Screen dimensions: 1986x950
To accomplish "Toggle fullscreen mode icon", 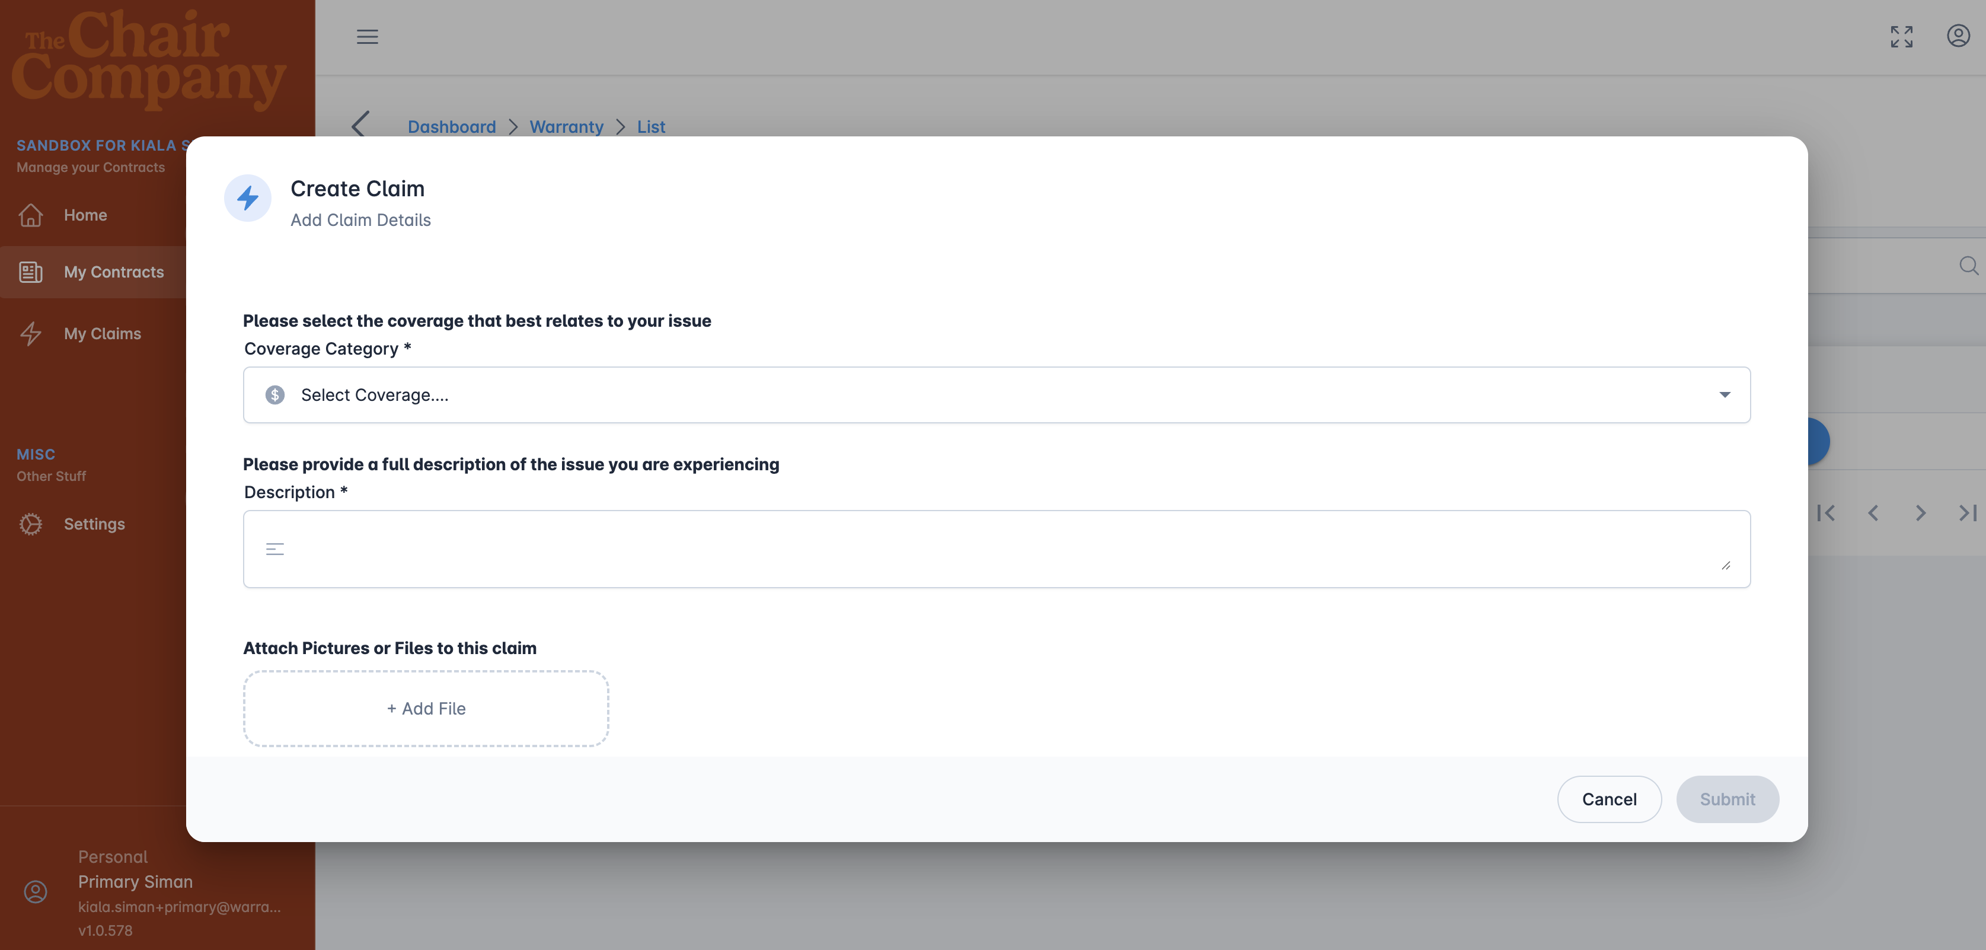I will (1901, 36).
